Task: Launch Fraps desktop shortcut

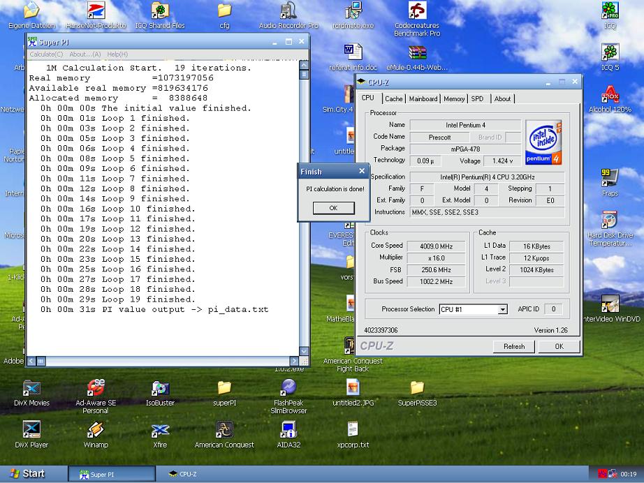Action: (610, 182)
